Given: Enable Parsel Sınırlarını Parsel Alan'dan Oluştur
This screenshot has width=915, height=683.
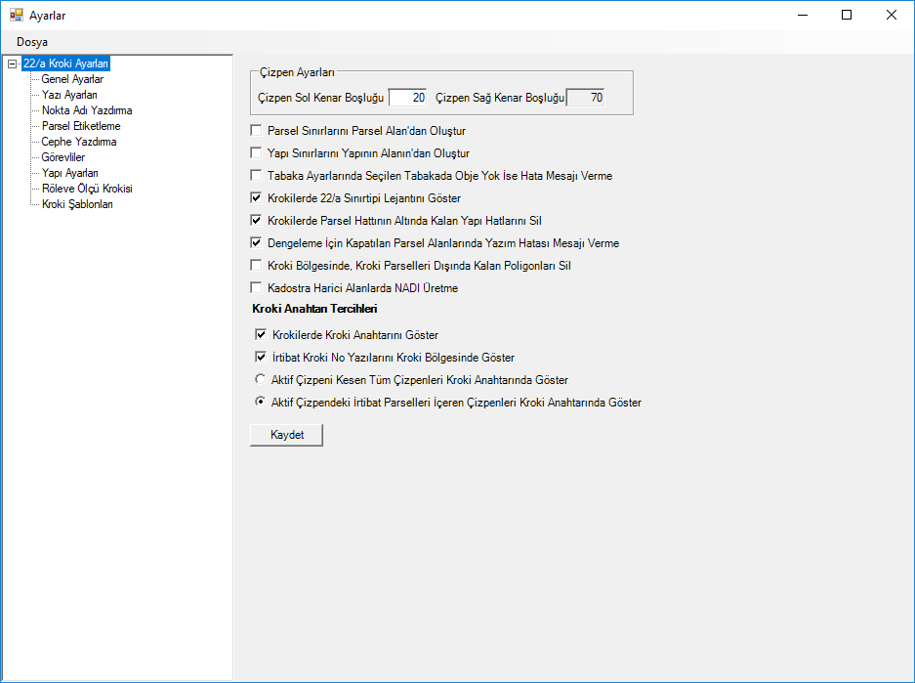Looking at the screenshot, I should 257,130.
